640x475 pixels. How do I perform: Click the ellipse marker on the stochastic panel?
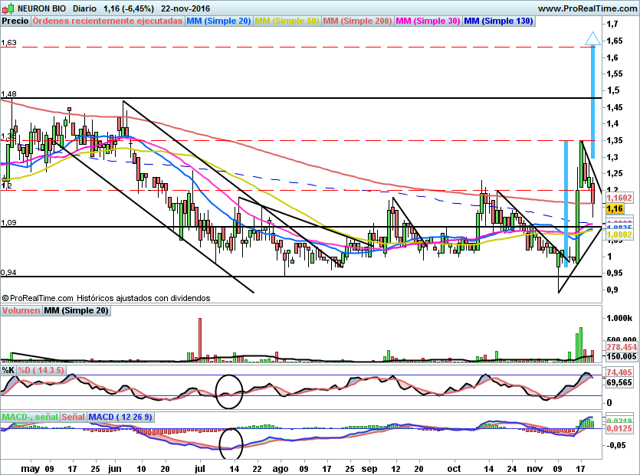[x=230, y=391]
